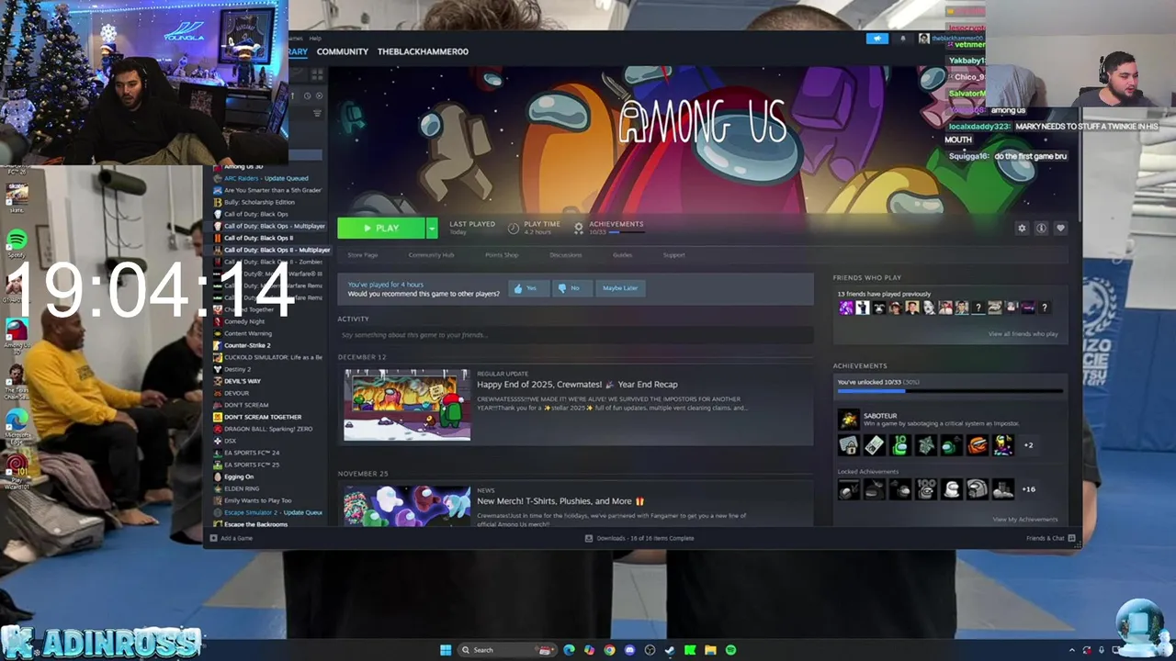Switch the library to grid view icon

pos(317,74)
